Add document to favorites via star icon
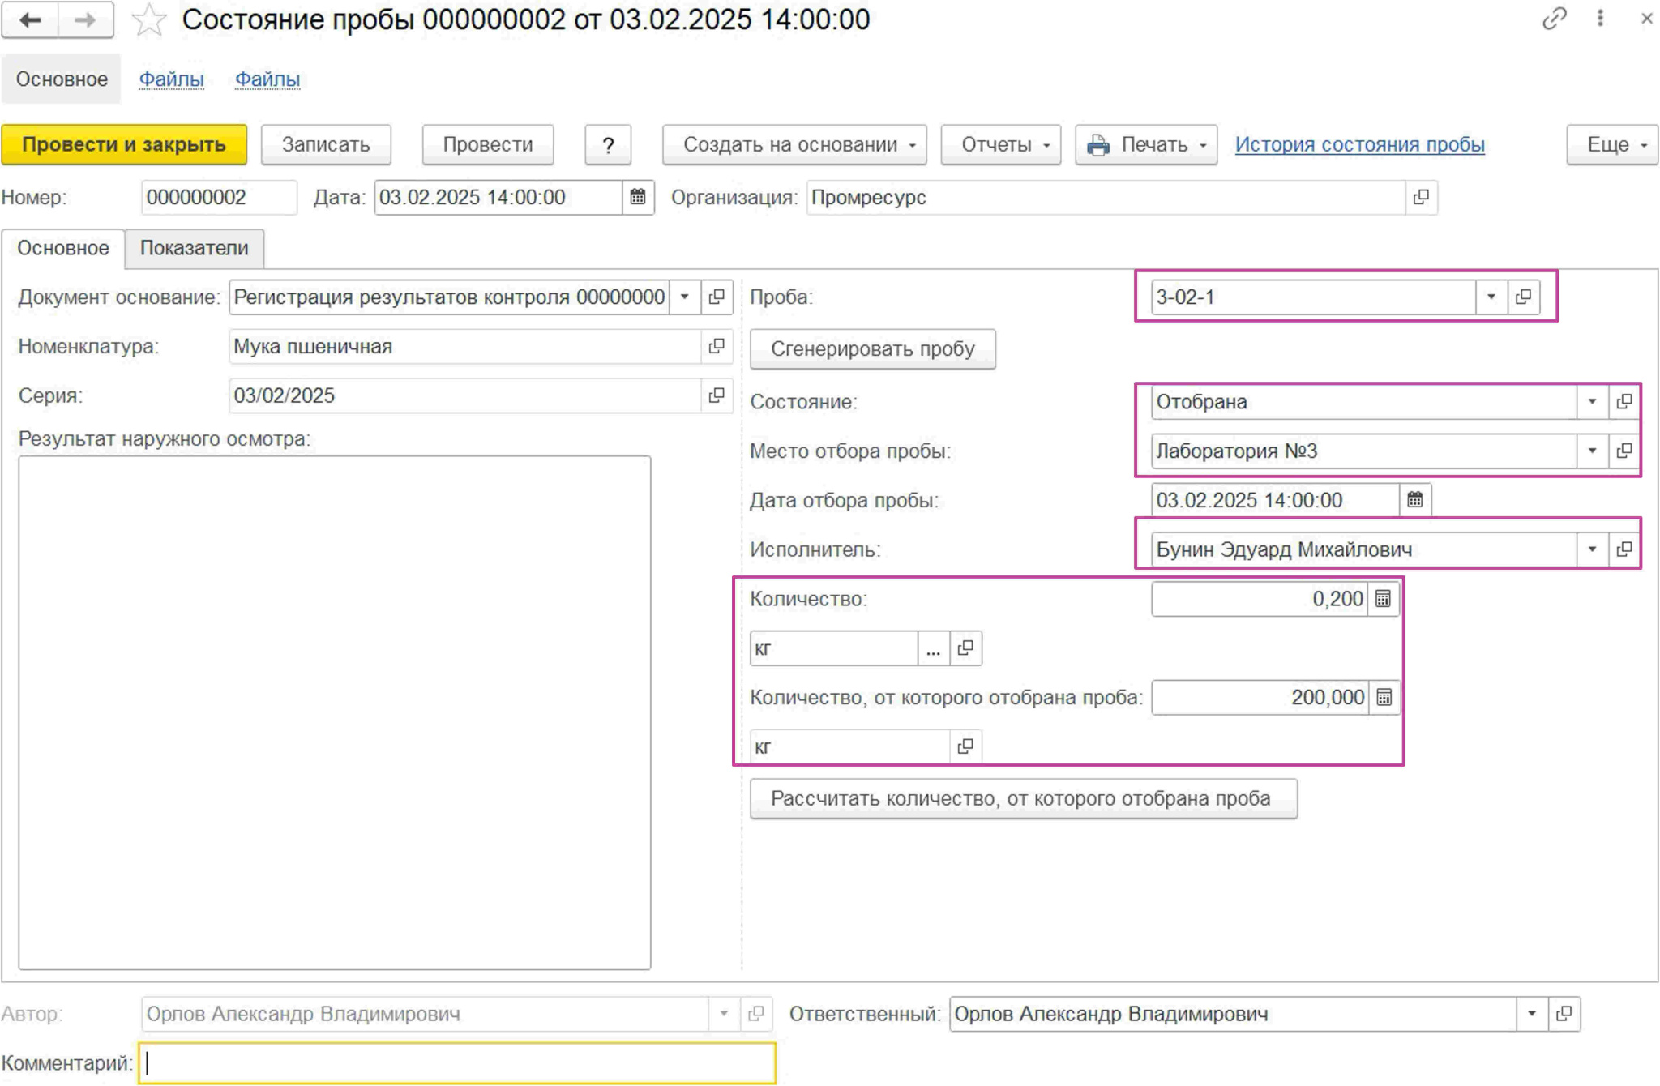 (149, 20)
